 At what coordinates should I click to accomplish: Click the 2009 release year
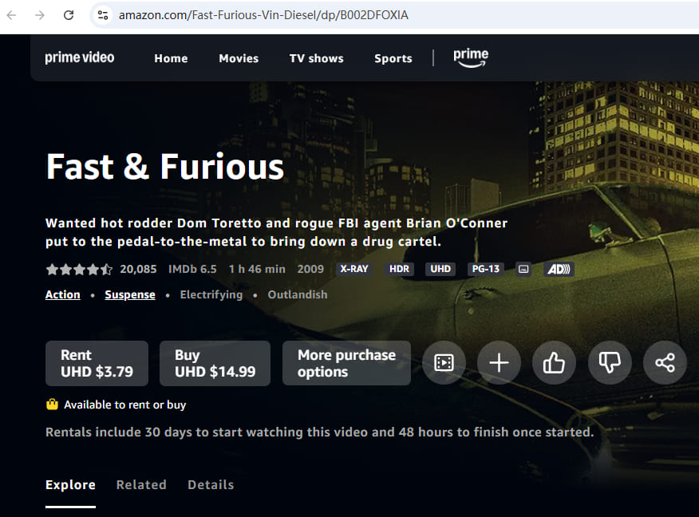point(310,269)
